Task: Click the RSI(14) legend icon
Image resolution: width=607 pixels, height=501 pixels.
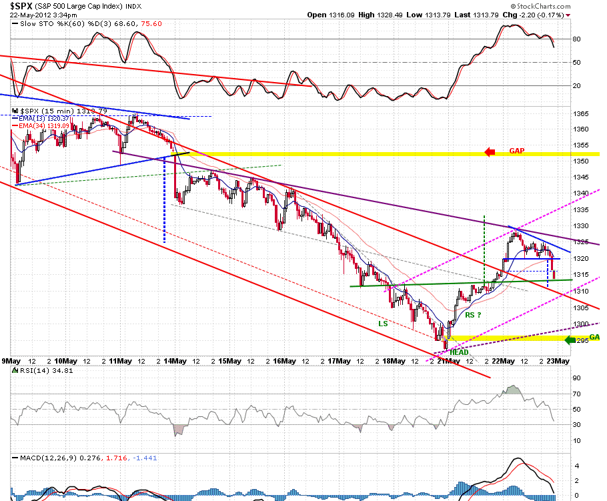Action: point(15,370)
